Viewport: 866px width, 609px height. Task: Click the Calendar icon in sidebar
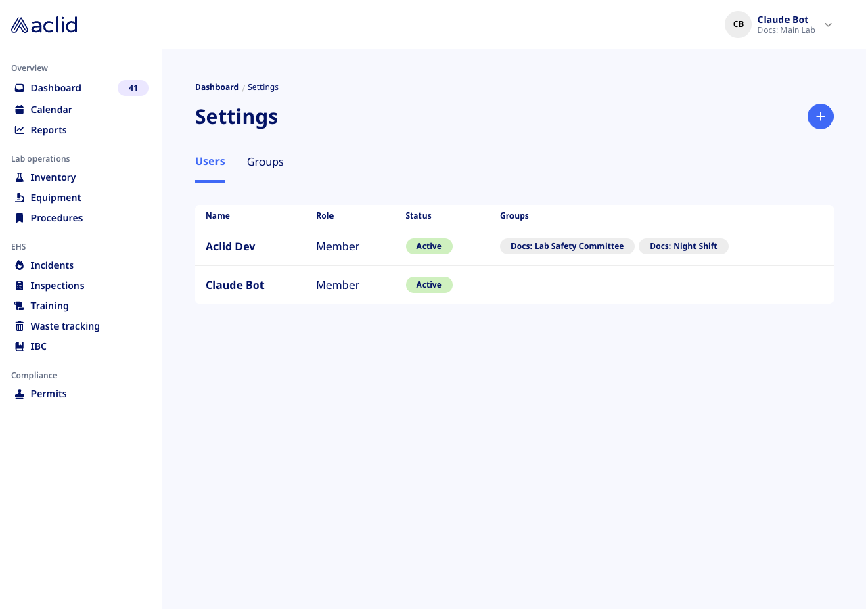pyautogui.click(x=20, y=110)
